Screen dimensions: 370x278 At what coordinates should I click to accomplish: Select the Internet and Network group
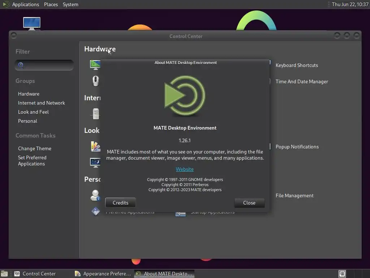41,103
